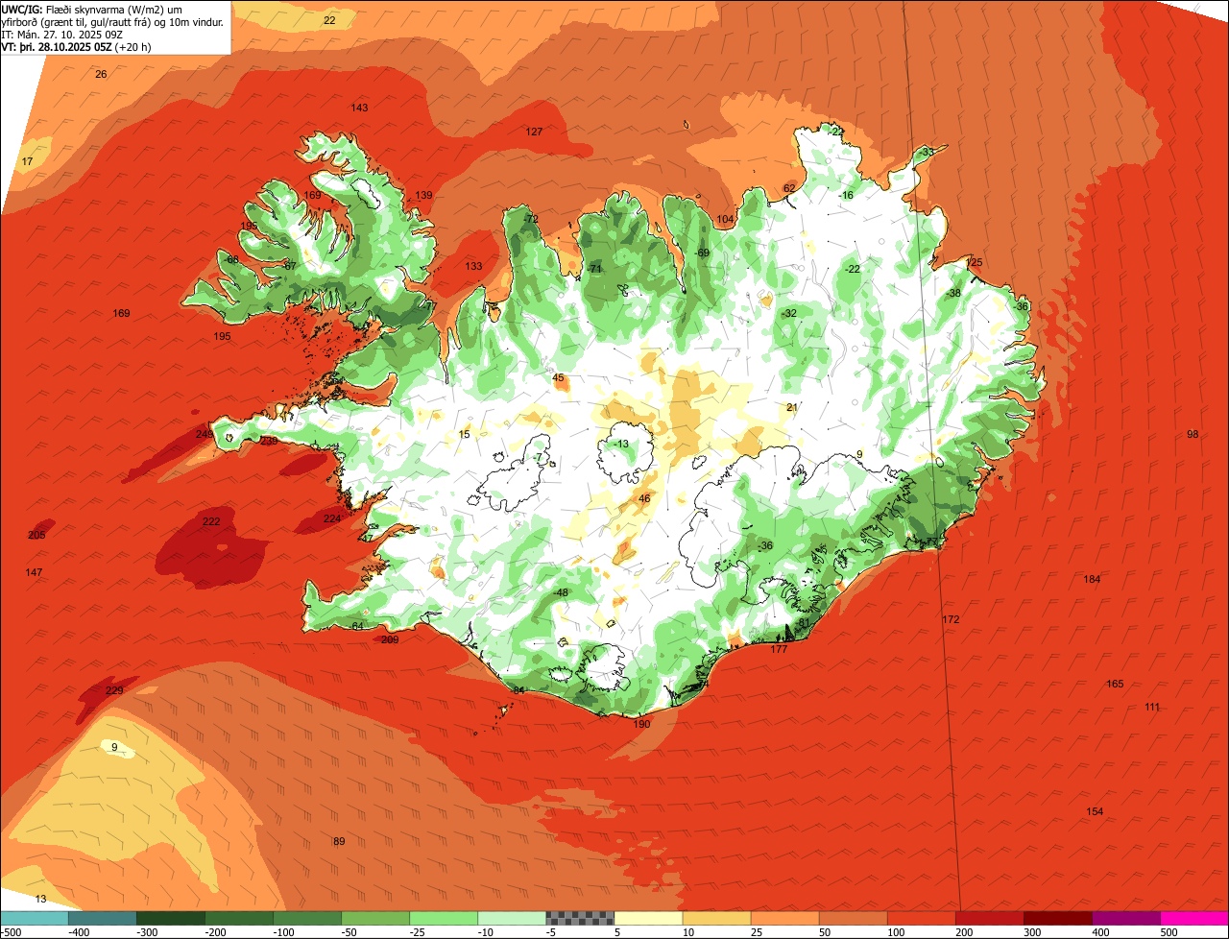Click the map value '249' at Snæfellsnes tip

[x=204, y=434]
